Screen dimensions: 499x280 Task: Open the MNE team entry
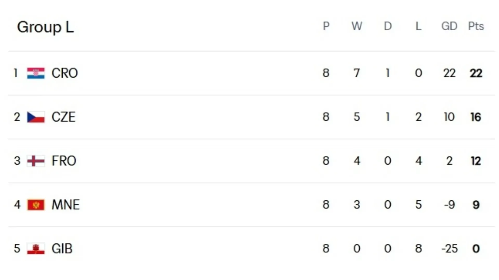66,205
